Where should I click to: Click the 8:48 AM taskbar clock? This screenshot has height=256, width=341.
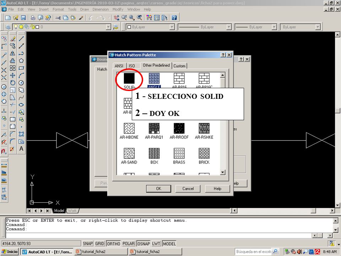tap(330, 252)
